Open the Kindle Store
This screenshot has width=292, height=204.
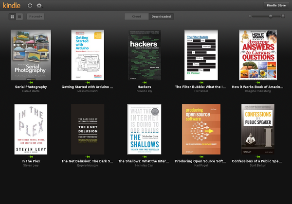coord(276,5)
